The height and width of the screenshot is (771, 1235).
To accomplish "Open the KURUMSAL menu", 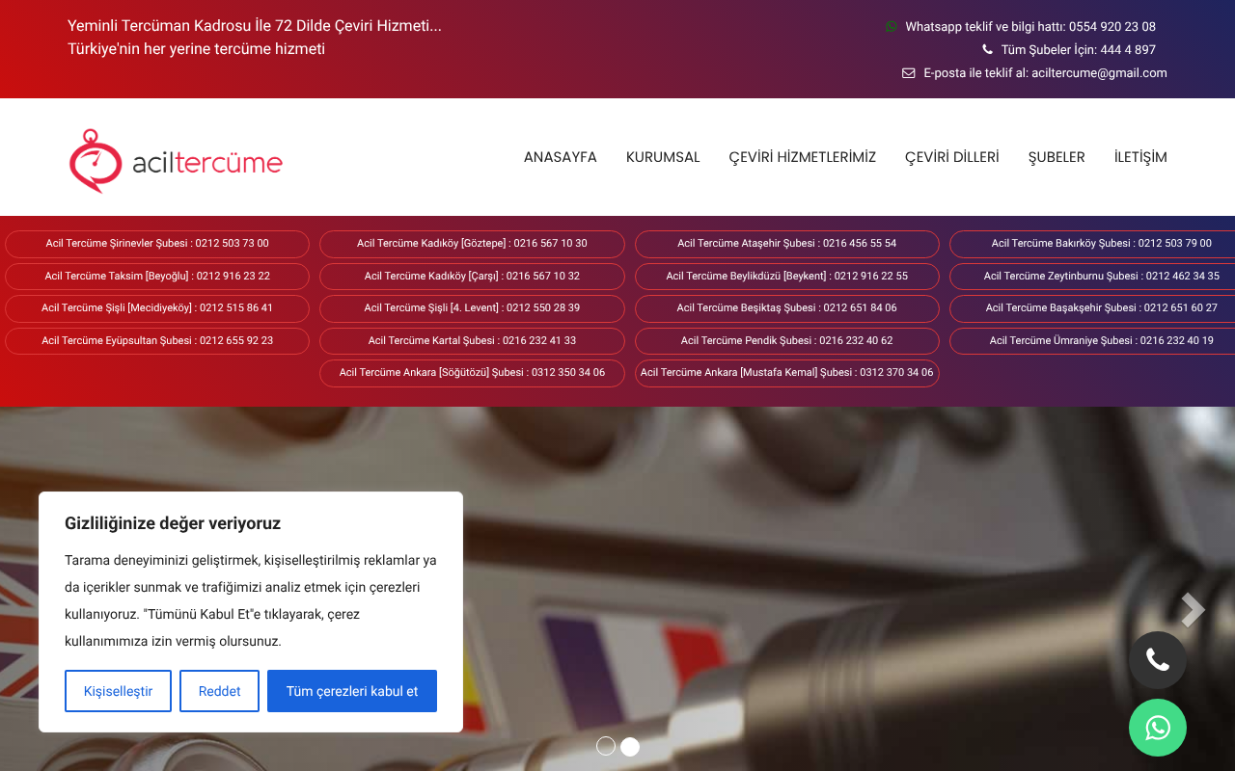I will 663,157.
